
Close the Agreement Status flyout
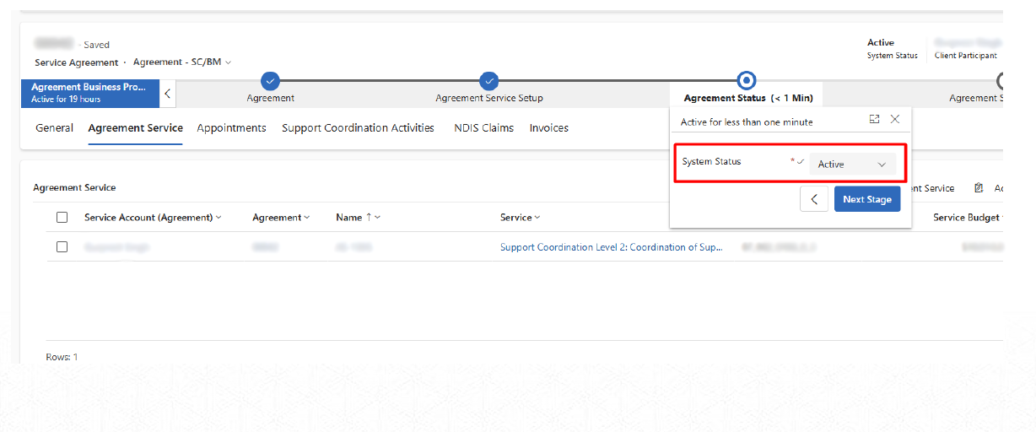coord(895,120)
